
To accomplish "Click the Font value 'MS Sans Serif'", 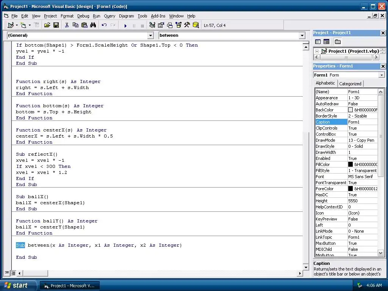I will (x=360, y=177).
